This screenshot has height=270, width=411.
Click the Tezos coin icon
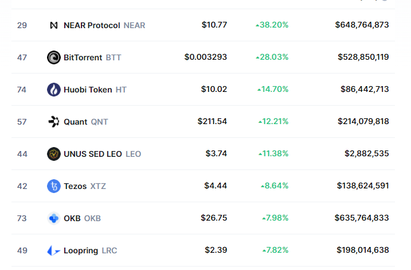(54, 186)
